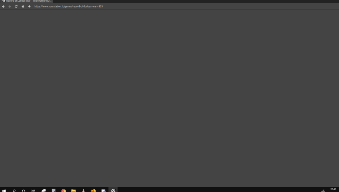Open a new tab with the plus icon
Image resolution: width=339 pixels, height=192 pixels.
[x=29, y=6]
